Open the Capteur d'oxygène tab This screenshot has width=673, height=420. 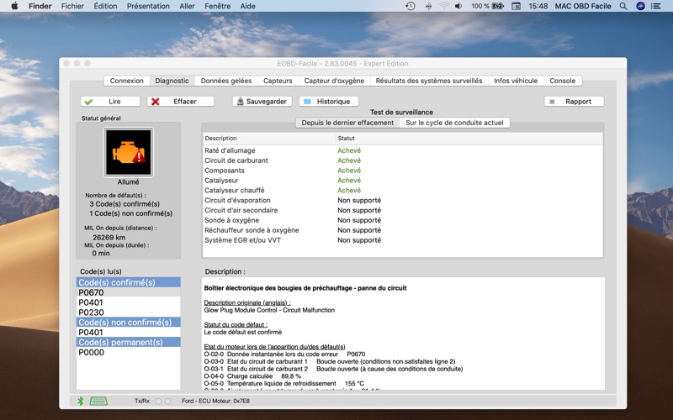[334, 81]
